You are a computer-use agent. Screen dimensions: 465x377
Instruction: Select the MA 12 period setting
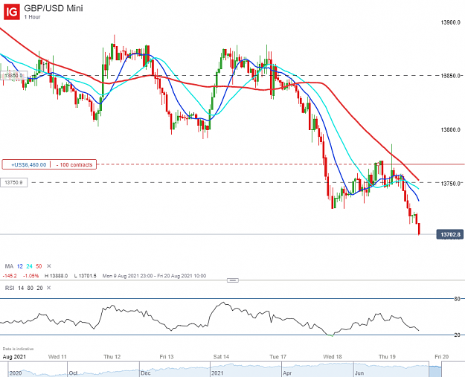pyautogui.click(x=20, y=266)
